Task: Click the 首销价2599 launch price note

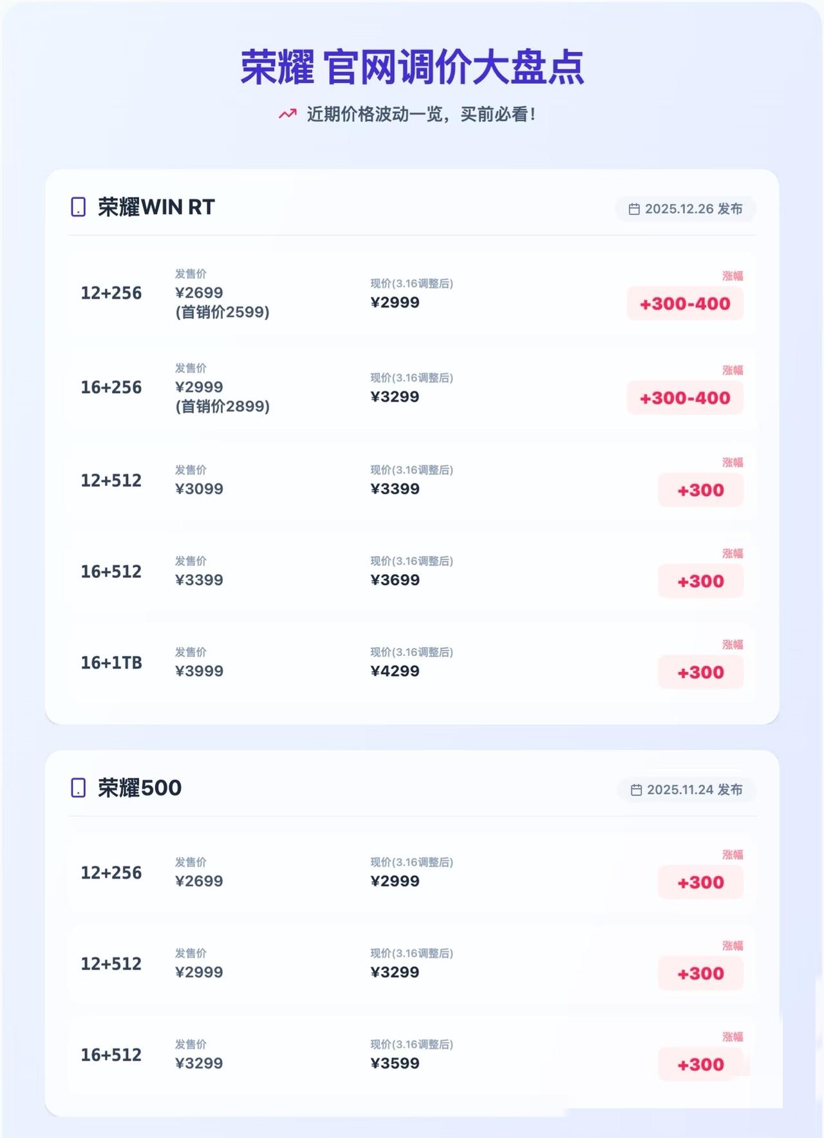Action: click(222, 312)
